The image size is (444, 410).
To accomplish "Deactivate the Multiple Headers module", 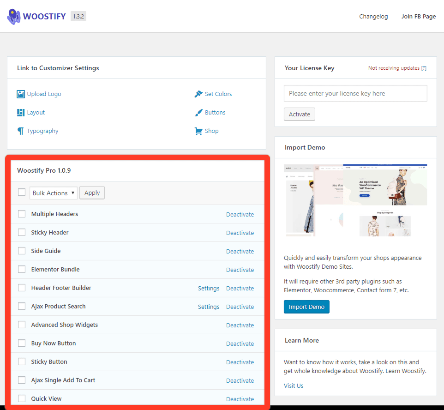I will point(240,215).
